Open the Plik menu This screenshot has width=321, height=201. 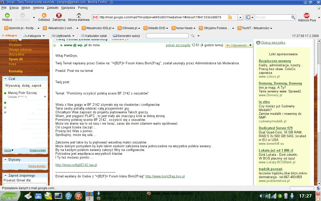click(4, 8)
